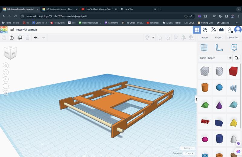Open the Workplane tool

pos(204,47)
